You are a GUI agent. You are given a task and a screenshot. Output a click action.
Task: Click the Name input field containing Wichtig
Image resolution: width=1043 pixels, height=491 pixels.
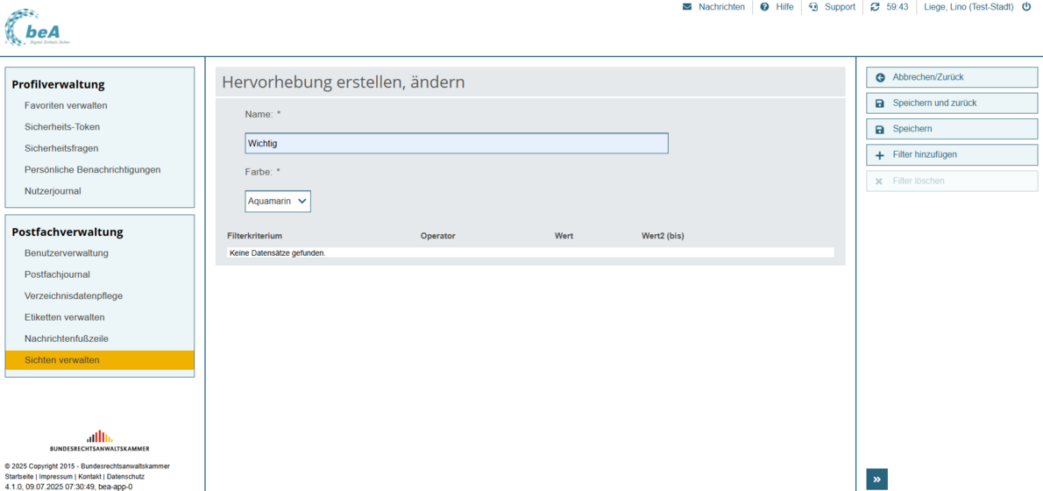[456, 143]
